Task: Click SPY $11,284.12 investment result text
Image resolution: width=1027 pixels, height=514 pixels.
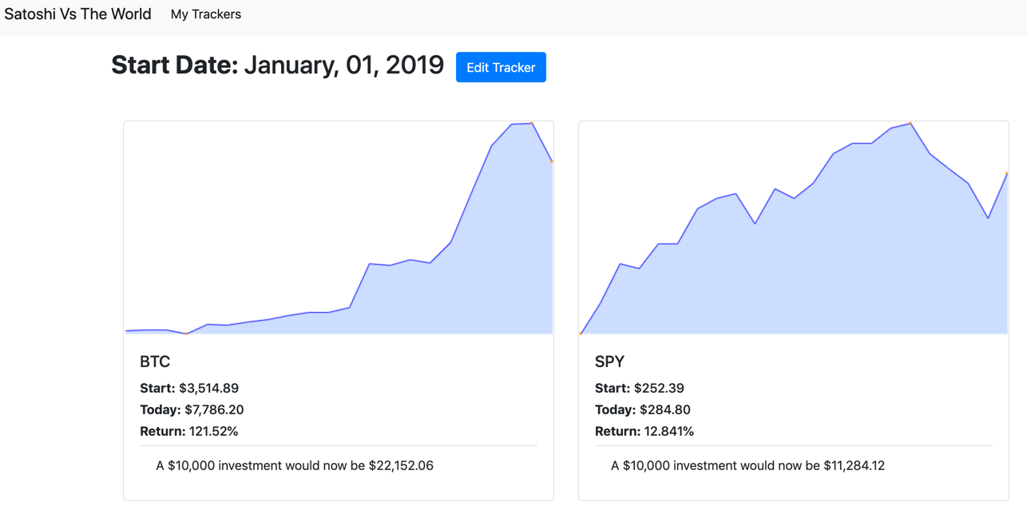Action: 747,465
